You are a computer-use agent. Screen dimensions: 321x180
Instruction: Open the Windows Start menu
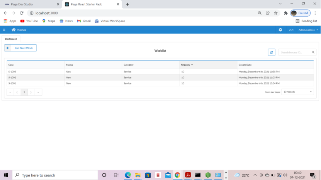6,175
